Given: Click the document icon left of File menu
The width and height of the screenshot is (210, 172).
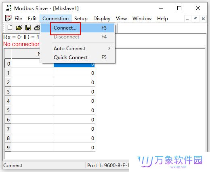Looking at the screenshot, I should (x=8, y=18).
